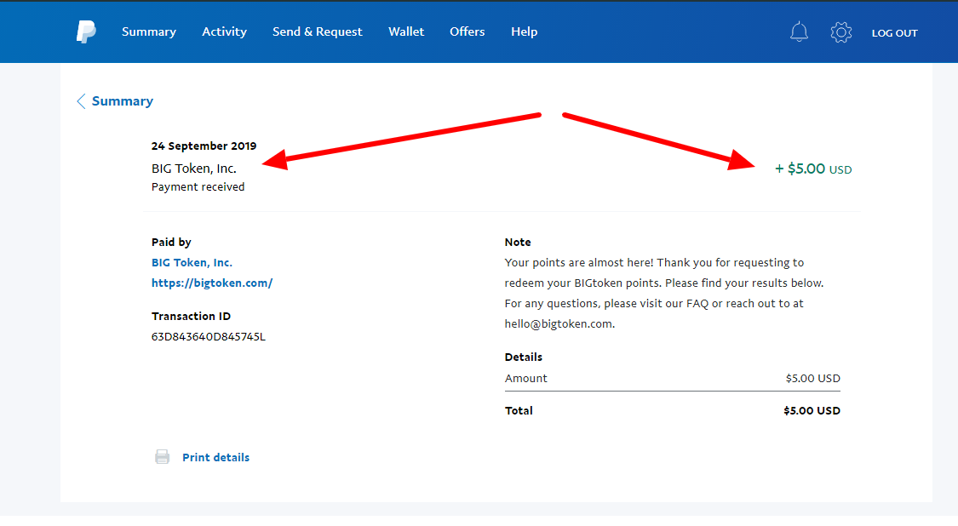Image resolution: width=958 pixels, height=526 pixels.
Task: Click the Details heading
Action: point(524,357)
